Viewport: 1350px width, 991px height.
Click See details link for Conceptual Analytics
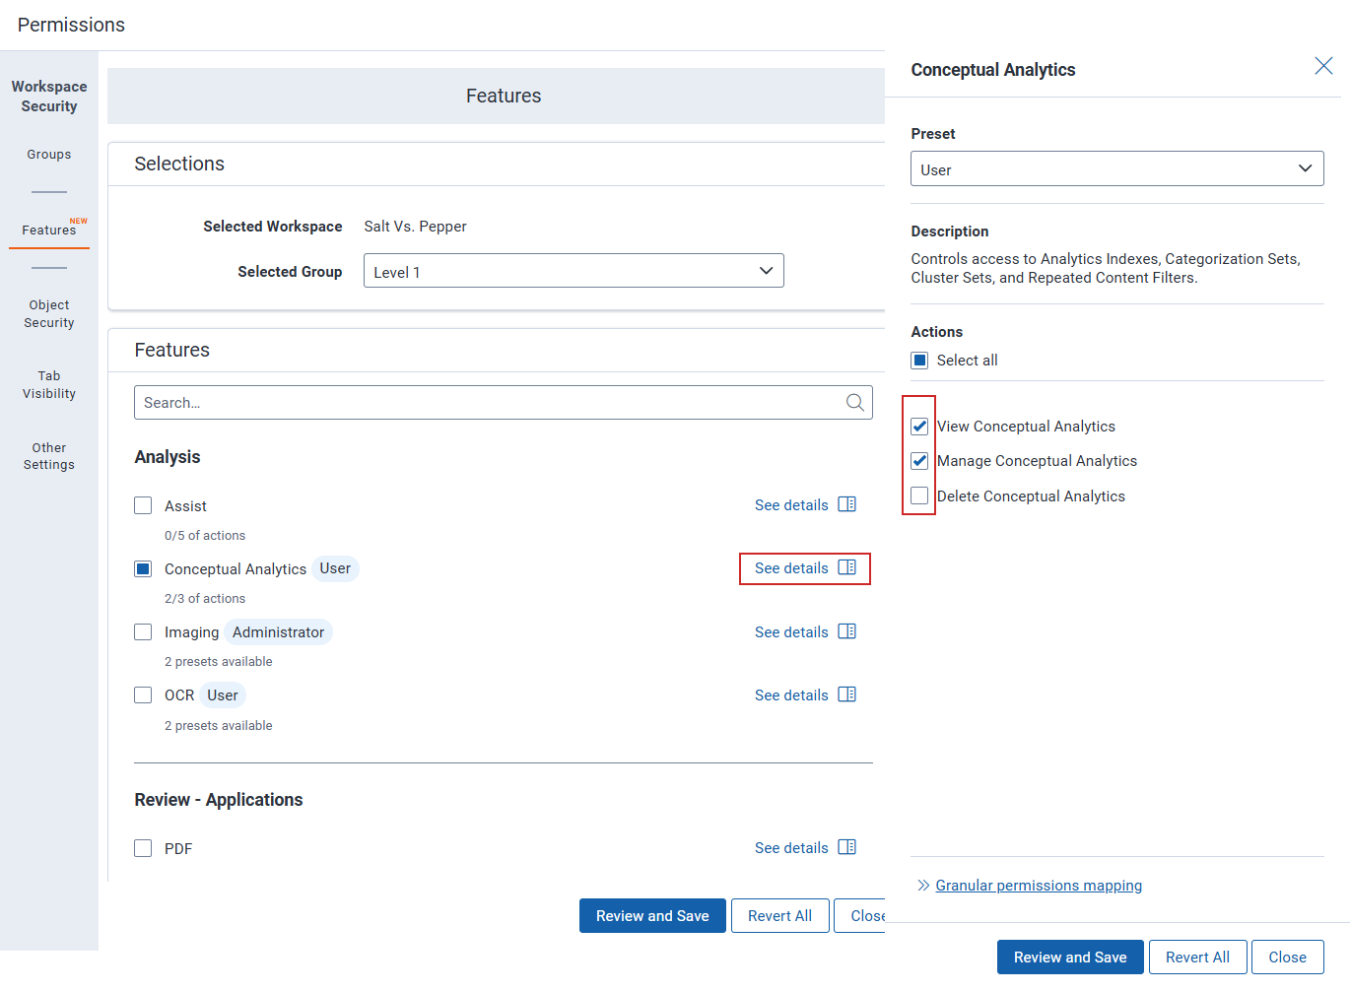(791, 568)
